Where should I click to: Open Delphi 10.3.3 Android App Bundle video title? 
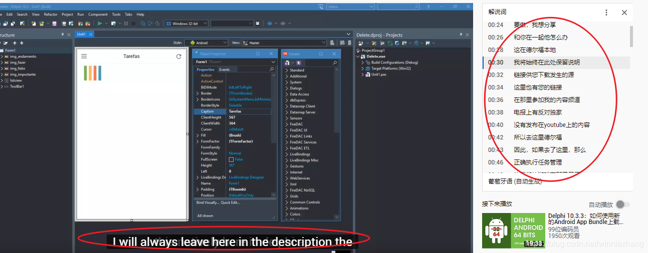click(x=585, y=218)
